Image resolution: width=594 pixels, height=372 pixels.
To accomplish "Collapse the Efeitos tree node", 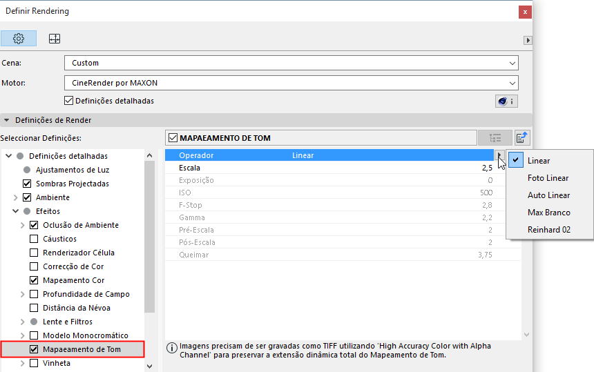I will coord(15,211).
